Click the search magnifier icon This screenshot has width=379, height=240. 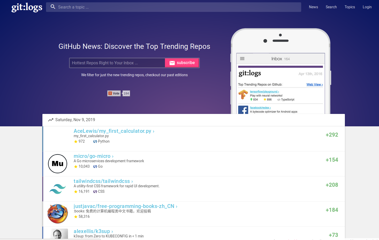click(53, 7)
